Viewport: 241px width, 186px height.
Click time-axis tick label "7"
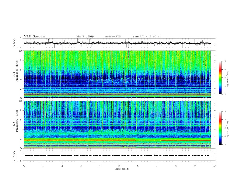pyautogui.click(x=157, y=166)
